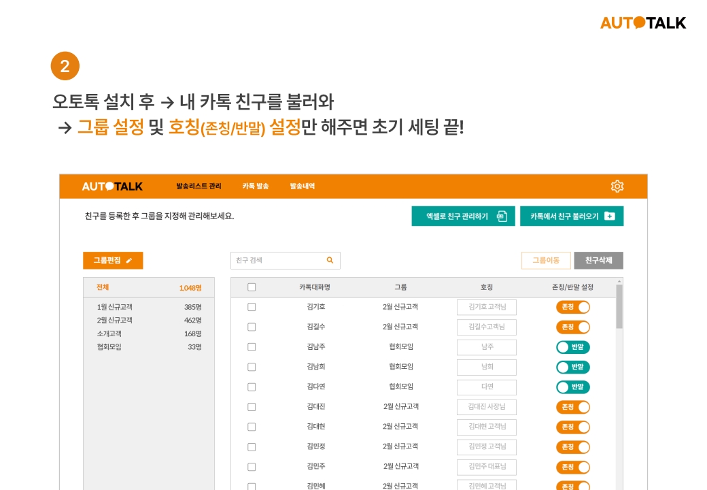707x490 pixels.
Task: Edit the 김기호 고객님 title field
Action: [487, 307]
